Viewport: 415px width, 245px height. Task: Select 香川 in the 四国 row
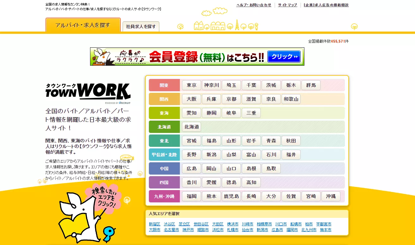point(192,182)
